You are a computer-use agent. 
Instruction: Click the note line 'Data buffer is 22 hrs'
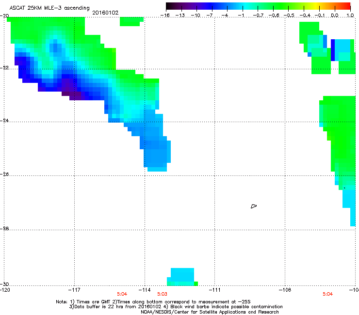(176, 307)
